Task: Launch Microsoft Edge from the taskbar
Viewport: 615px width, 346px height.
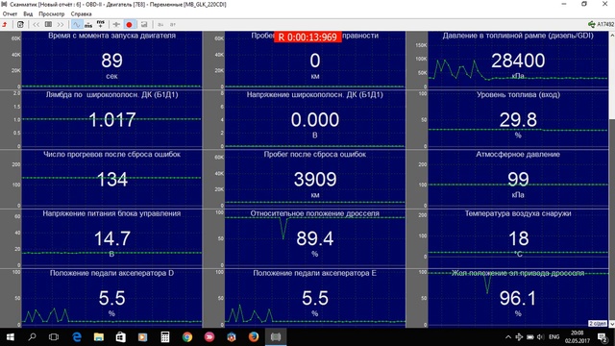Action: 77,337
